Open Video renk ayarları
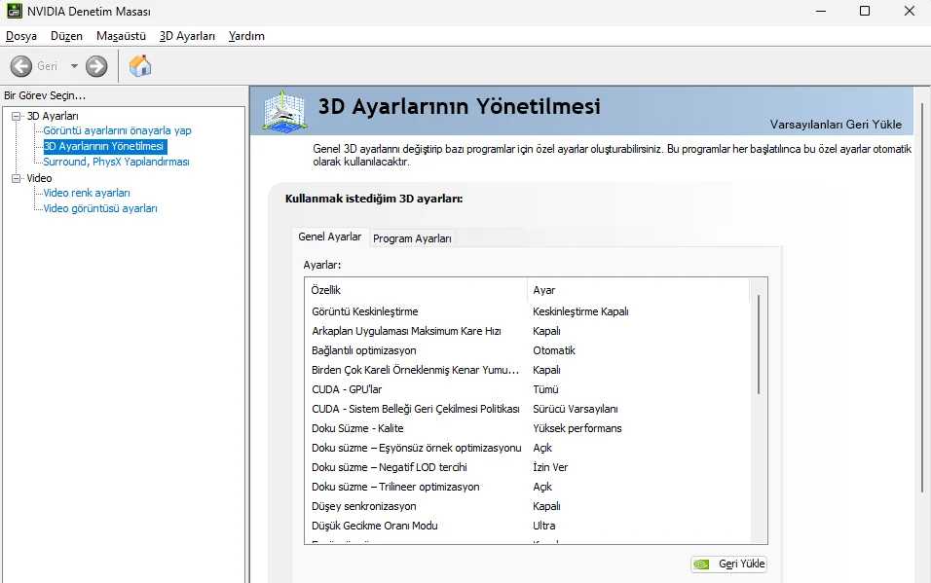Screen dimensions: 931x583 tap(87, 193)
